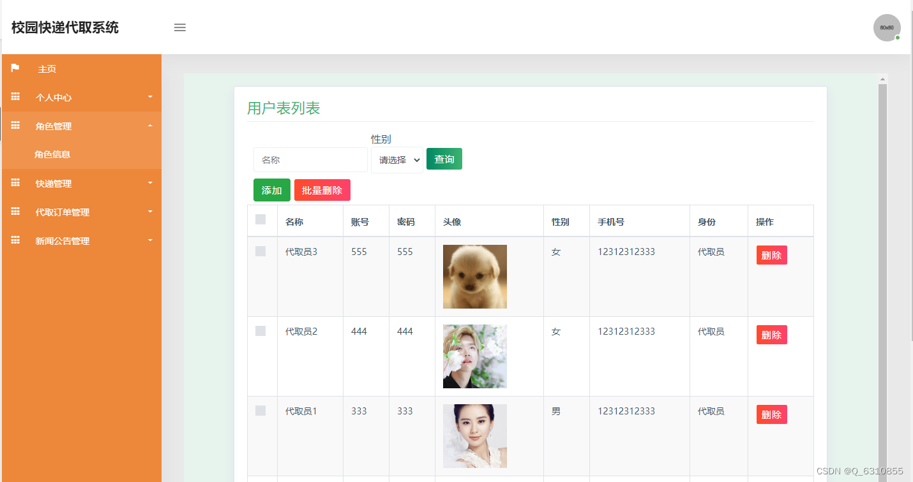Screen dimensions: 913x482
Task: Click the name cell 代取员1
Action: (301, 411)
